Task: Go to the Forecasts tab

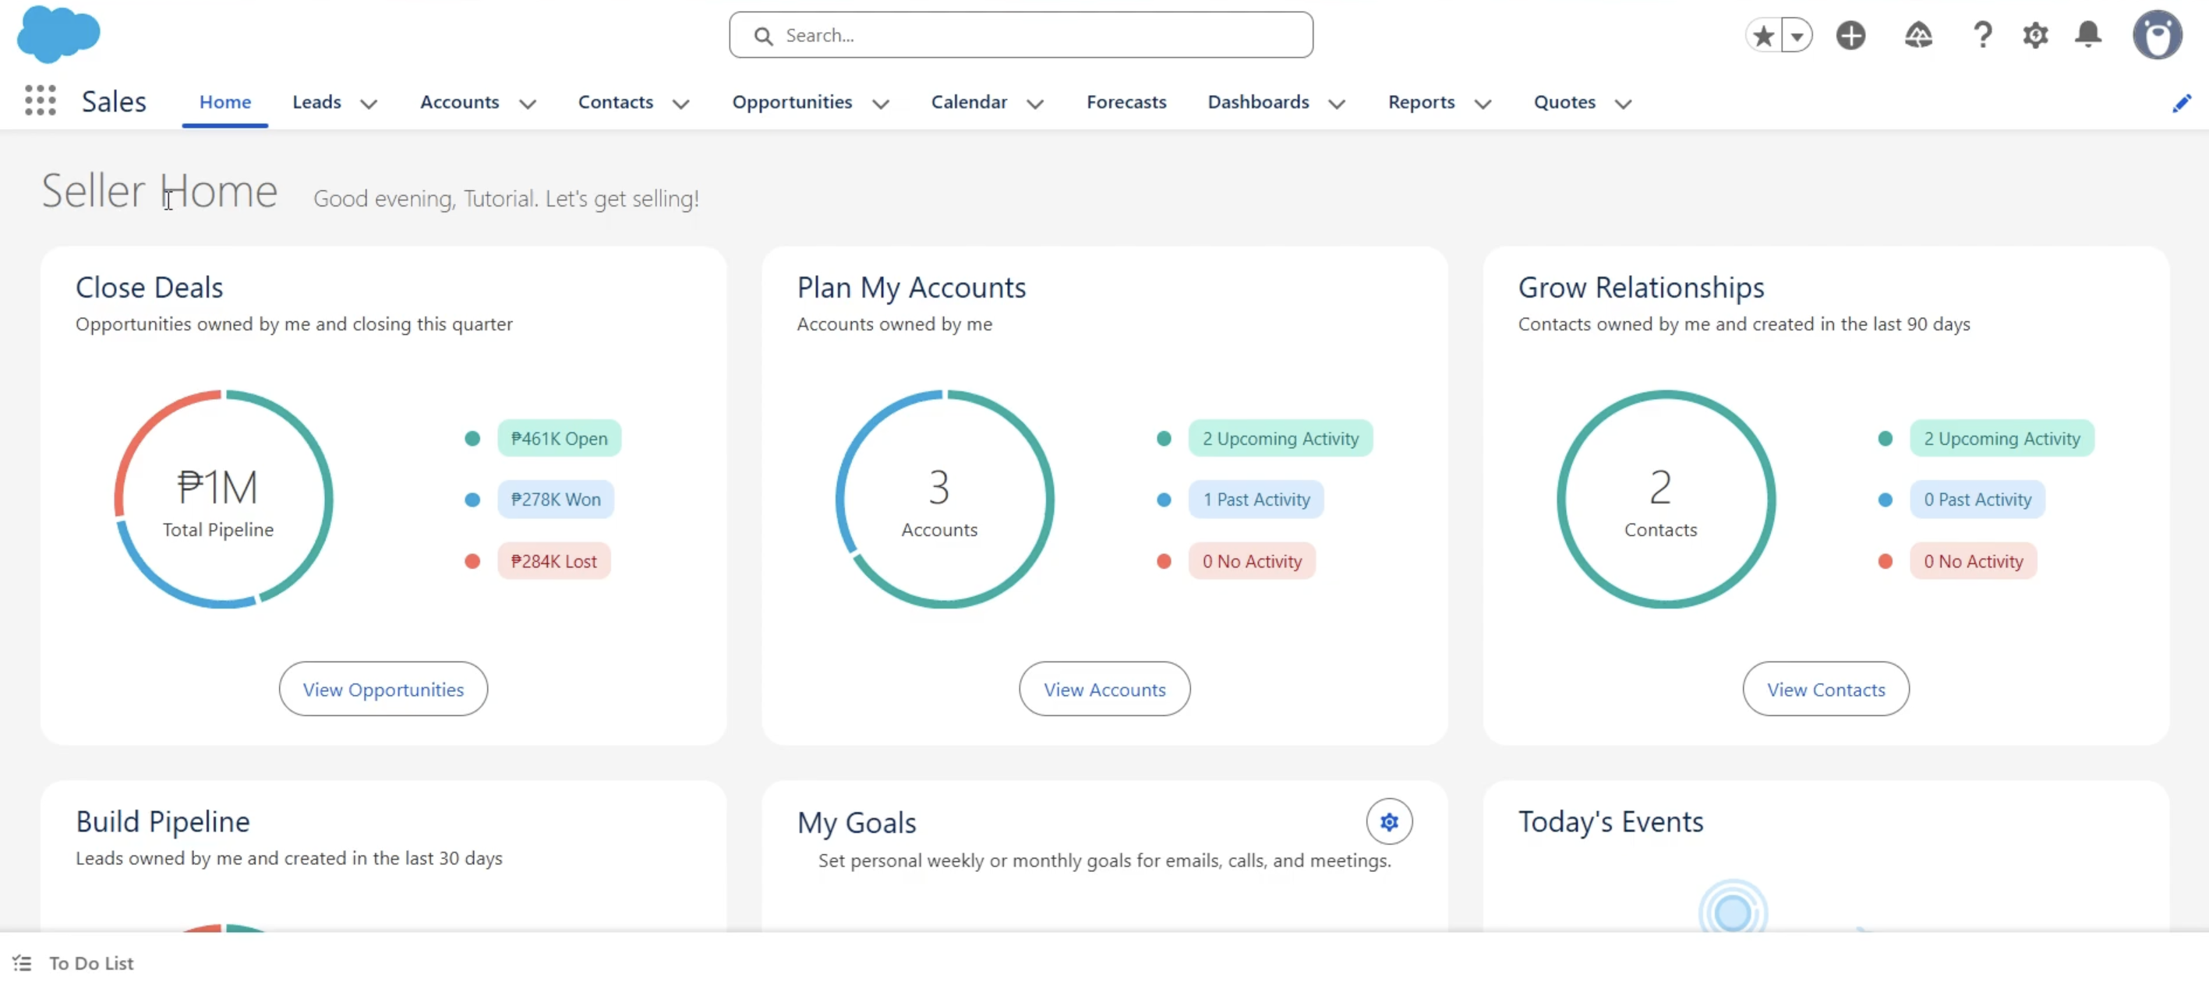Action: tap(1126, 102)
